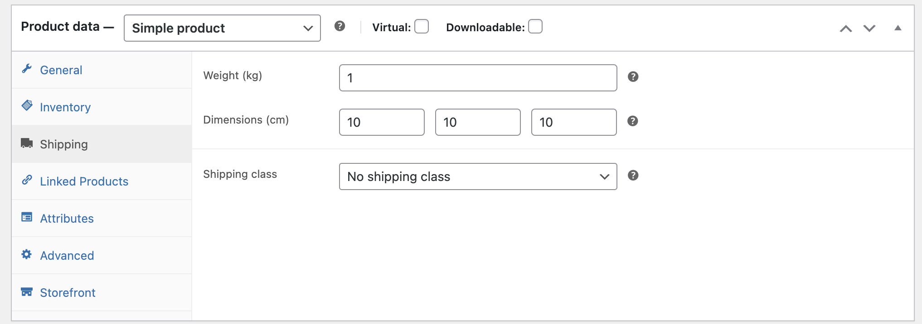Select the wrench icon next to General

[x=27, y=69]
